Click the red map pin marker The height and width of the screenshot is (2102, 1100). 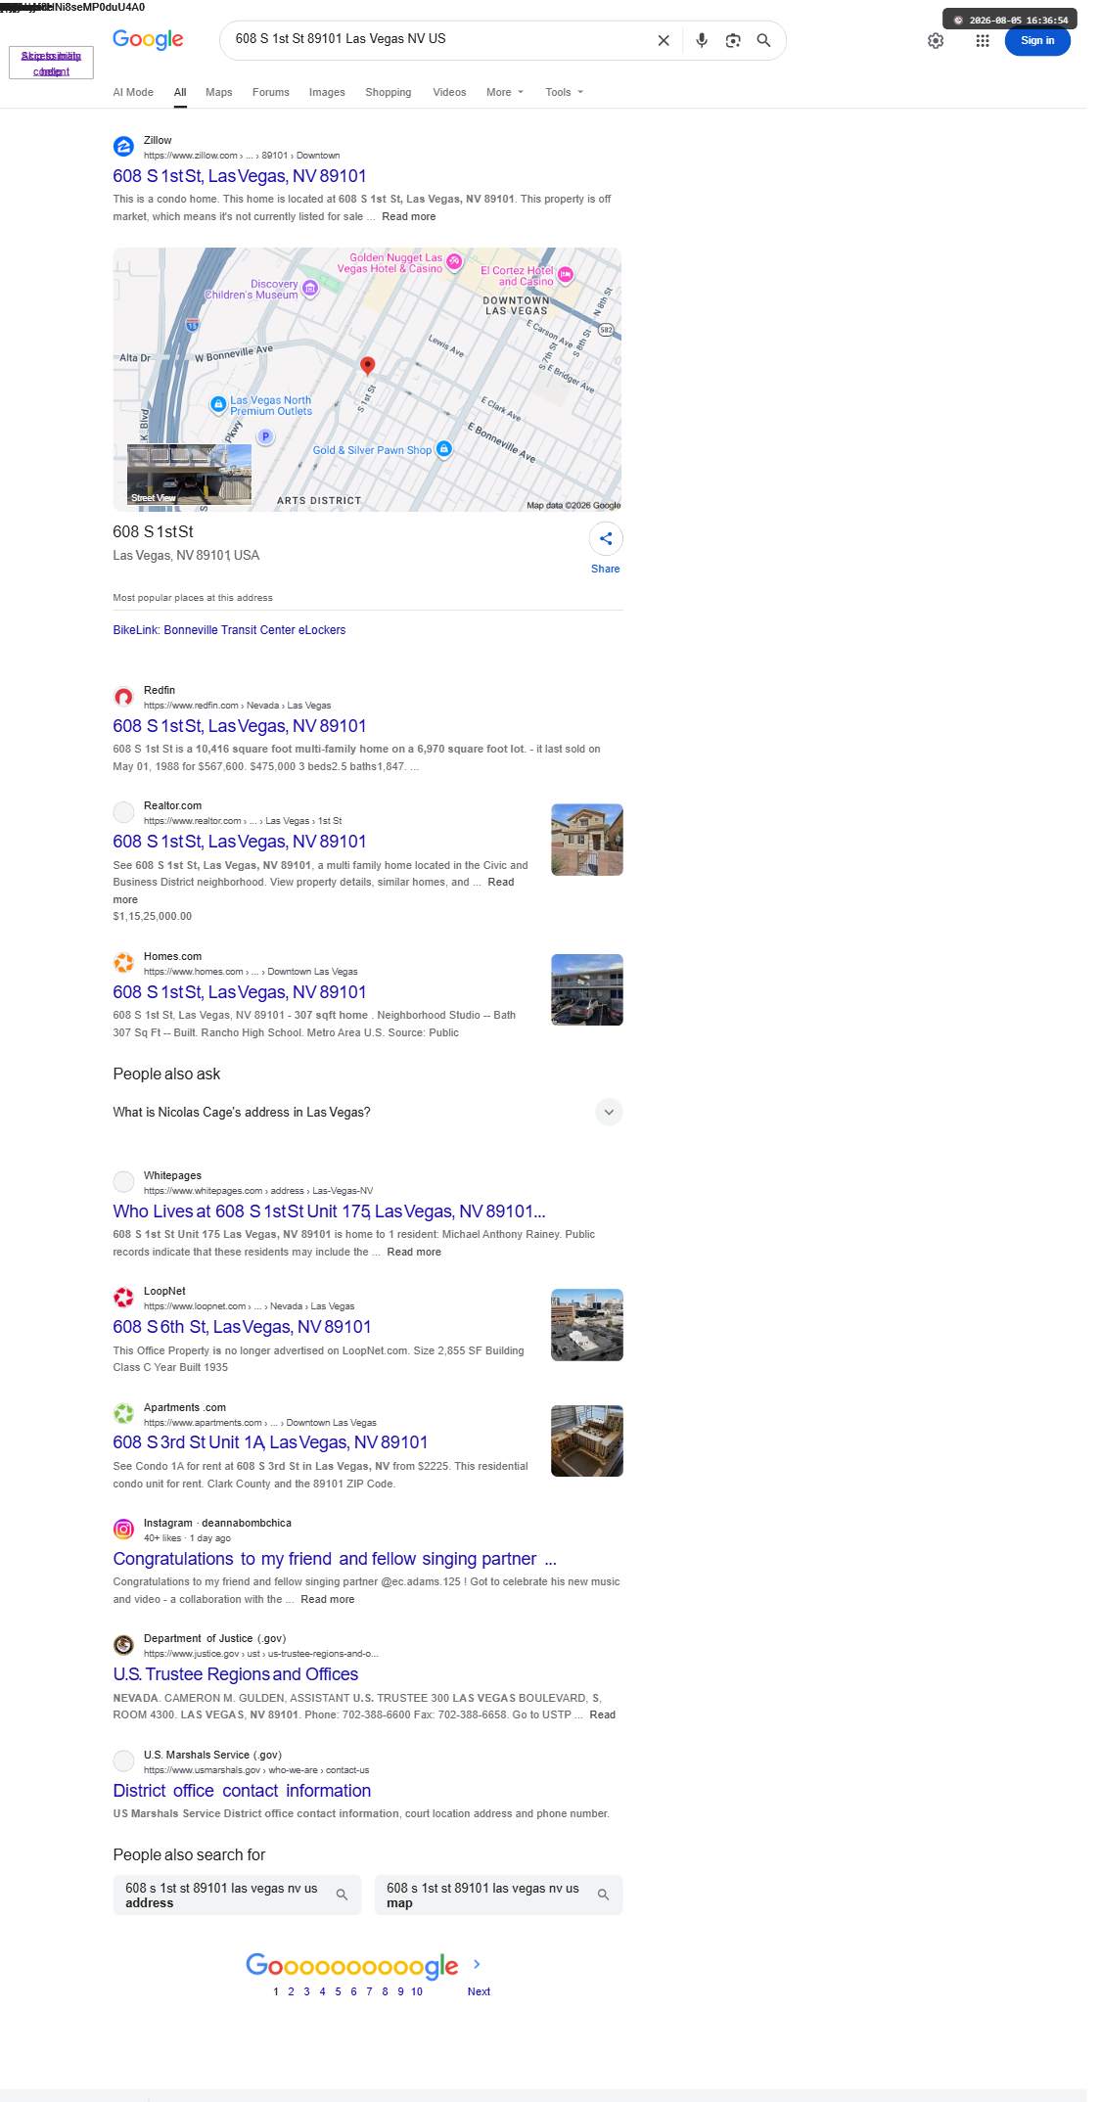click(367, 366)
